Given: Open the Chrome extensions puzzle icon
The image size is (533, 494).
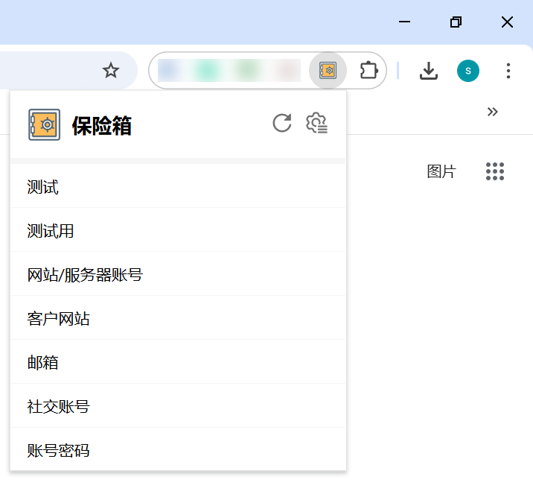Looking at the screenshot, I should click(x=368, y=71).
